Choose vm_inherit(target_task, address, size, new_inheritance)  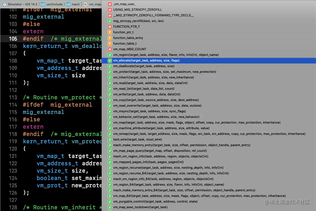(153, 78)
